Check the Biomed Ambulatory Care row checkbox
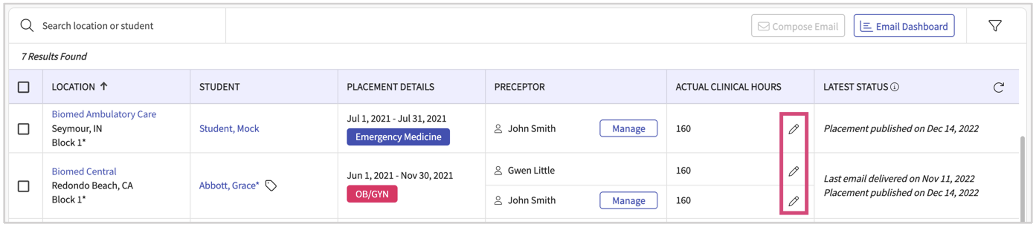This screenshot has width=1036, height=227. coord(24,129)
